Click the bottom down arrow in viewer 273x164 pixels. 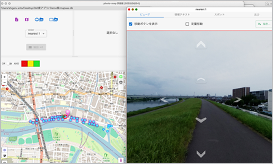pos(201,154)
